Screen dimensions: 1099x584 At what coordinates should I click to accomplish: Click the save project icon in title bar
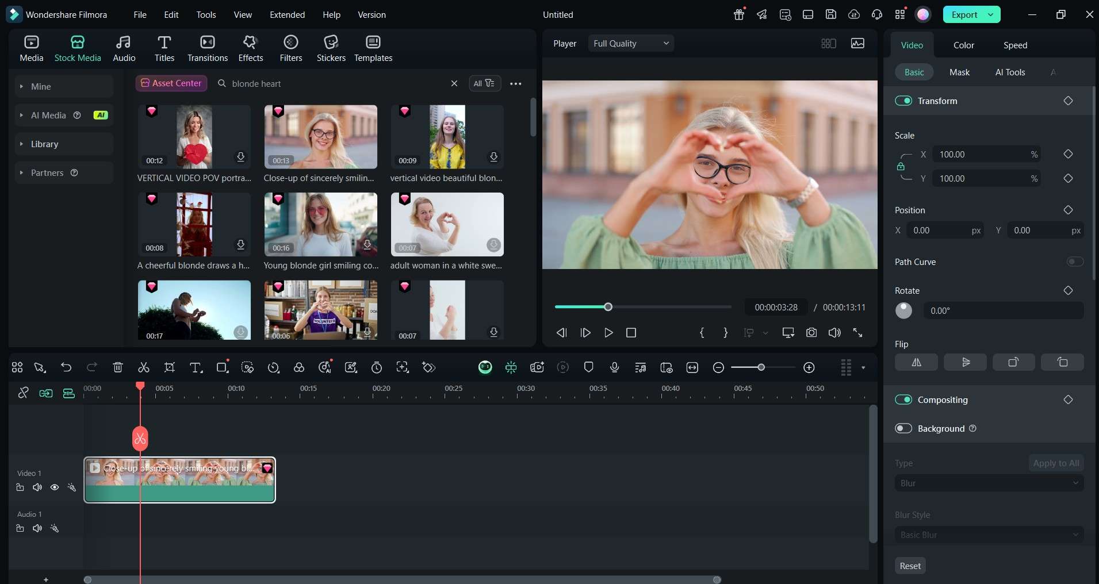[x=831, y=14]
